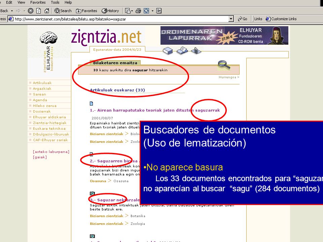
Task: Open CAF-Elhuyar sariak sidebar link
Action: point(50,140)
